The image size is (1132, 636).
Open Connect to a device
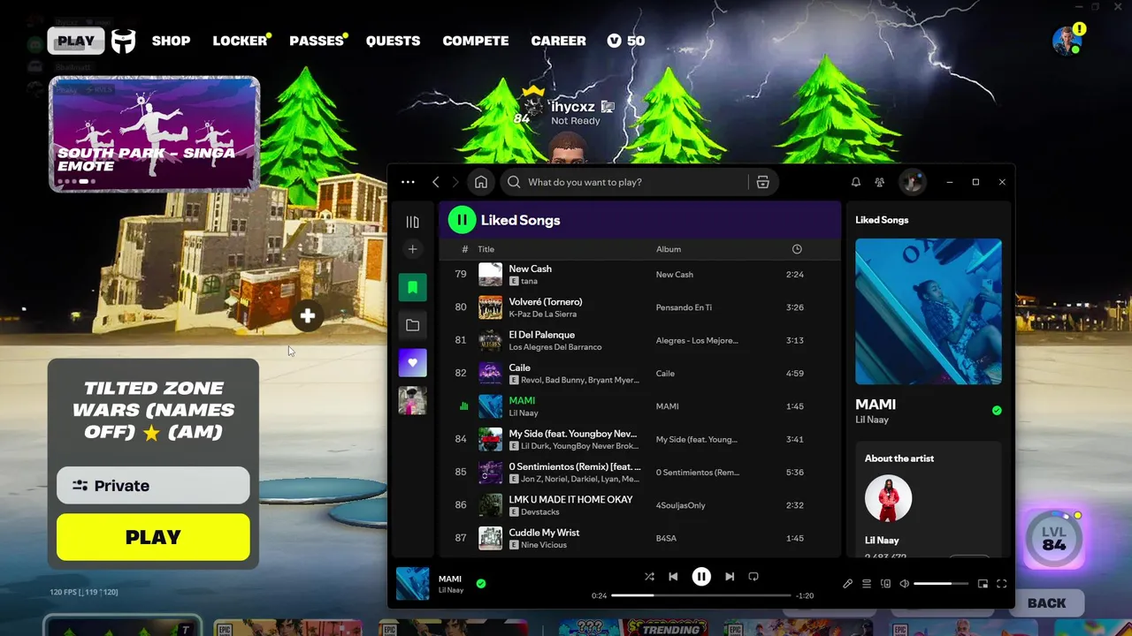coord(885,584)
